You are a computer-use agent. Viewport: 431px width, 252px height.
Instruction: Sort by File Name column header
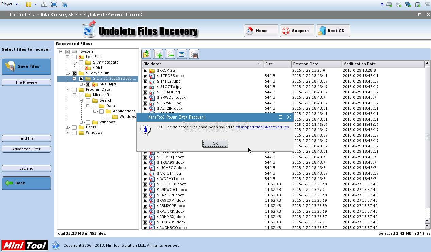click(203, 64)
